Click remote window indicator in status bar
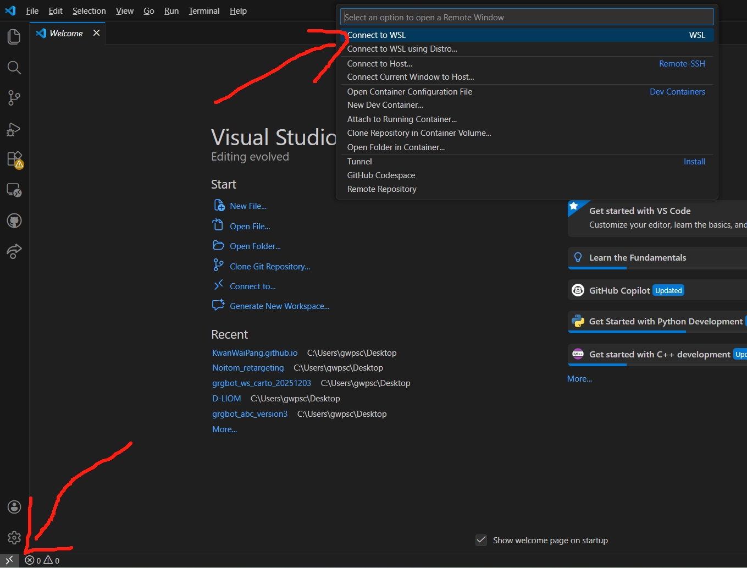 (x=9, y=560)
